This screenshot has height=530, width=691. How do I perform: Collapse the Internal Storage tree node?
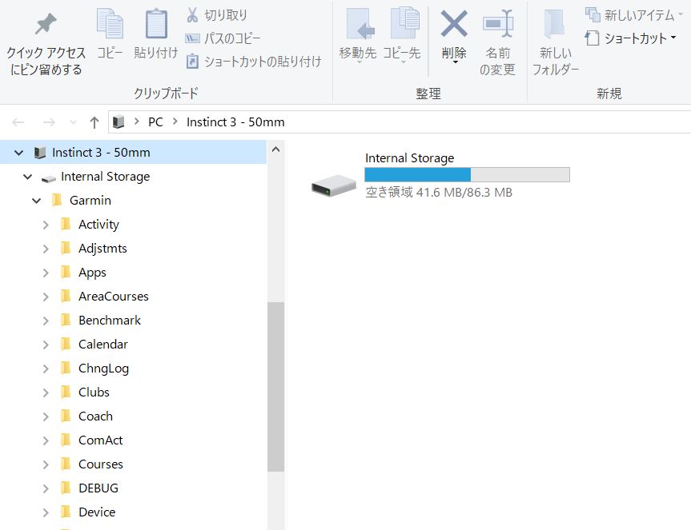click(x=28, y=177)
